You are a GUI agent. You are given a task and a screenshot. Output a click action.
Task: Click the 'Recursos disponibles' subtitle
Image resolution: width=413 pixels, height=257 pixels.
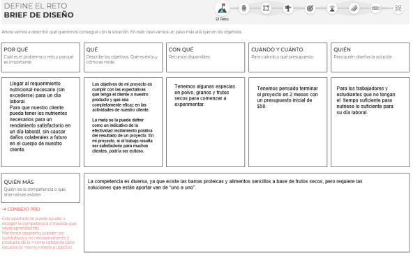click(x=189, y=57)
